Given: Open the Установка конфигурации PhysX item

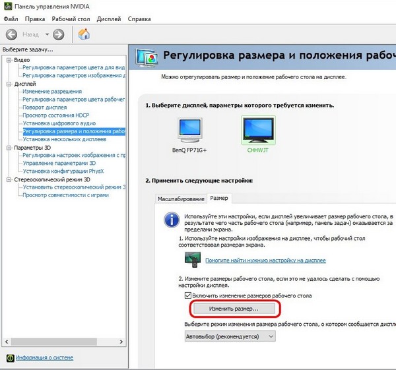Looking at the screenshot, I should click(63, 171).
